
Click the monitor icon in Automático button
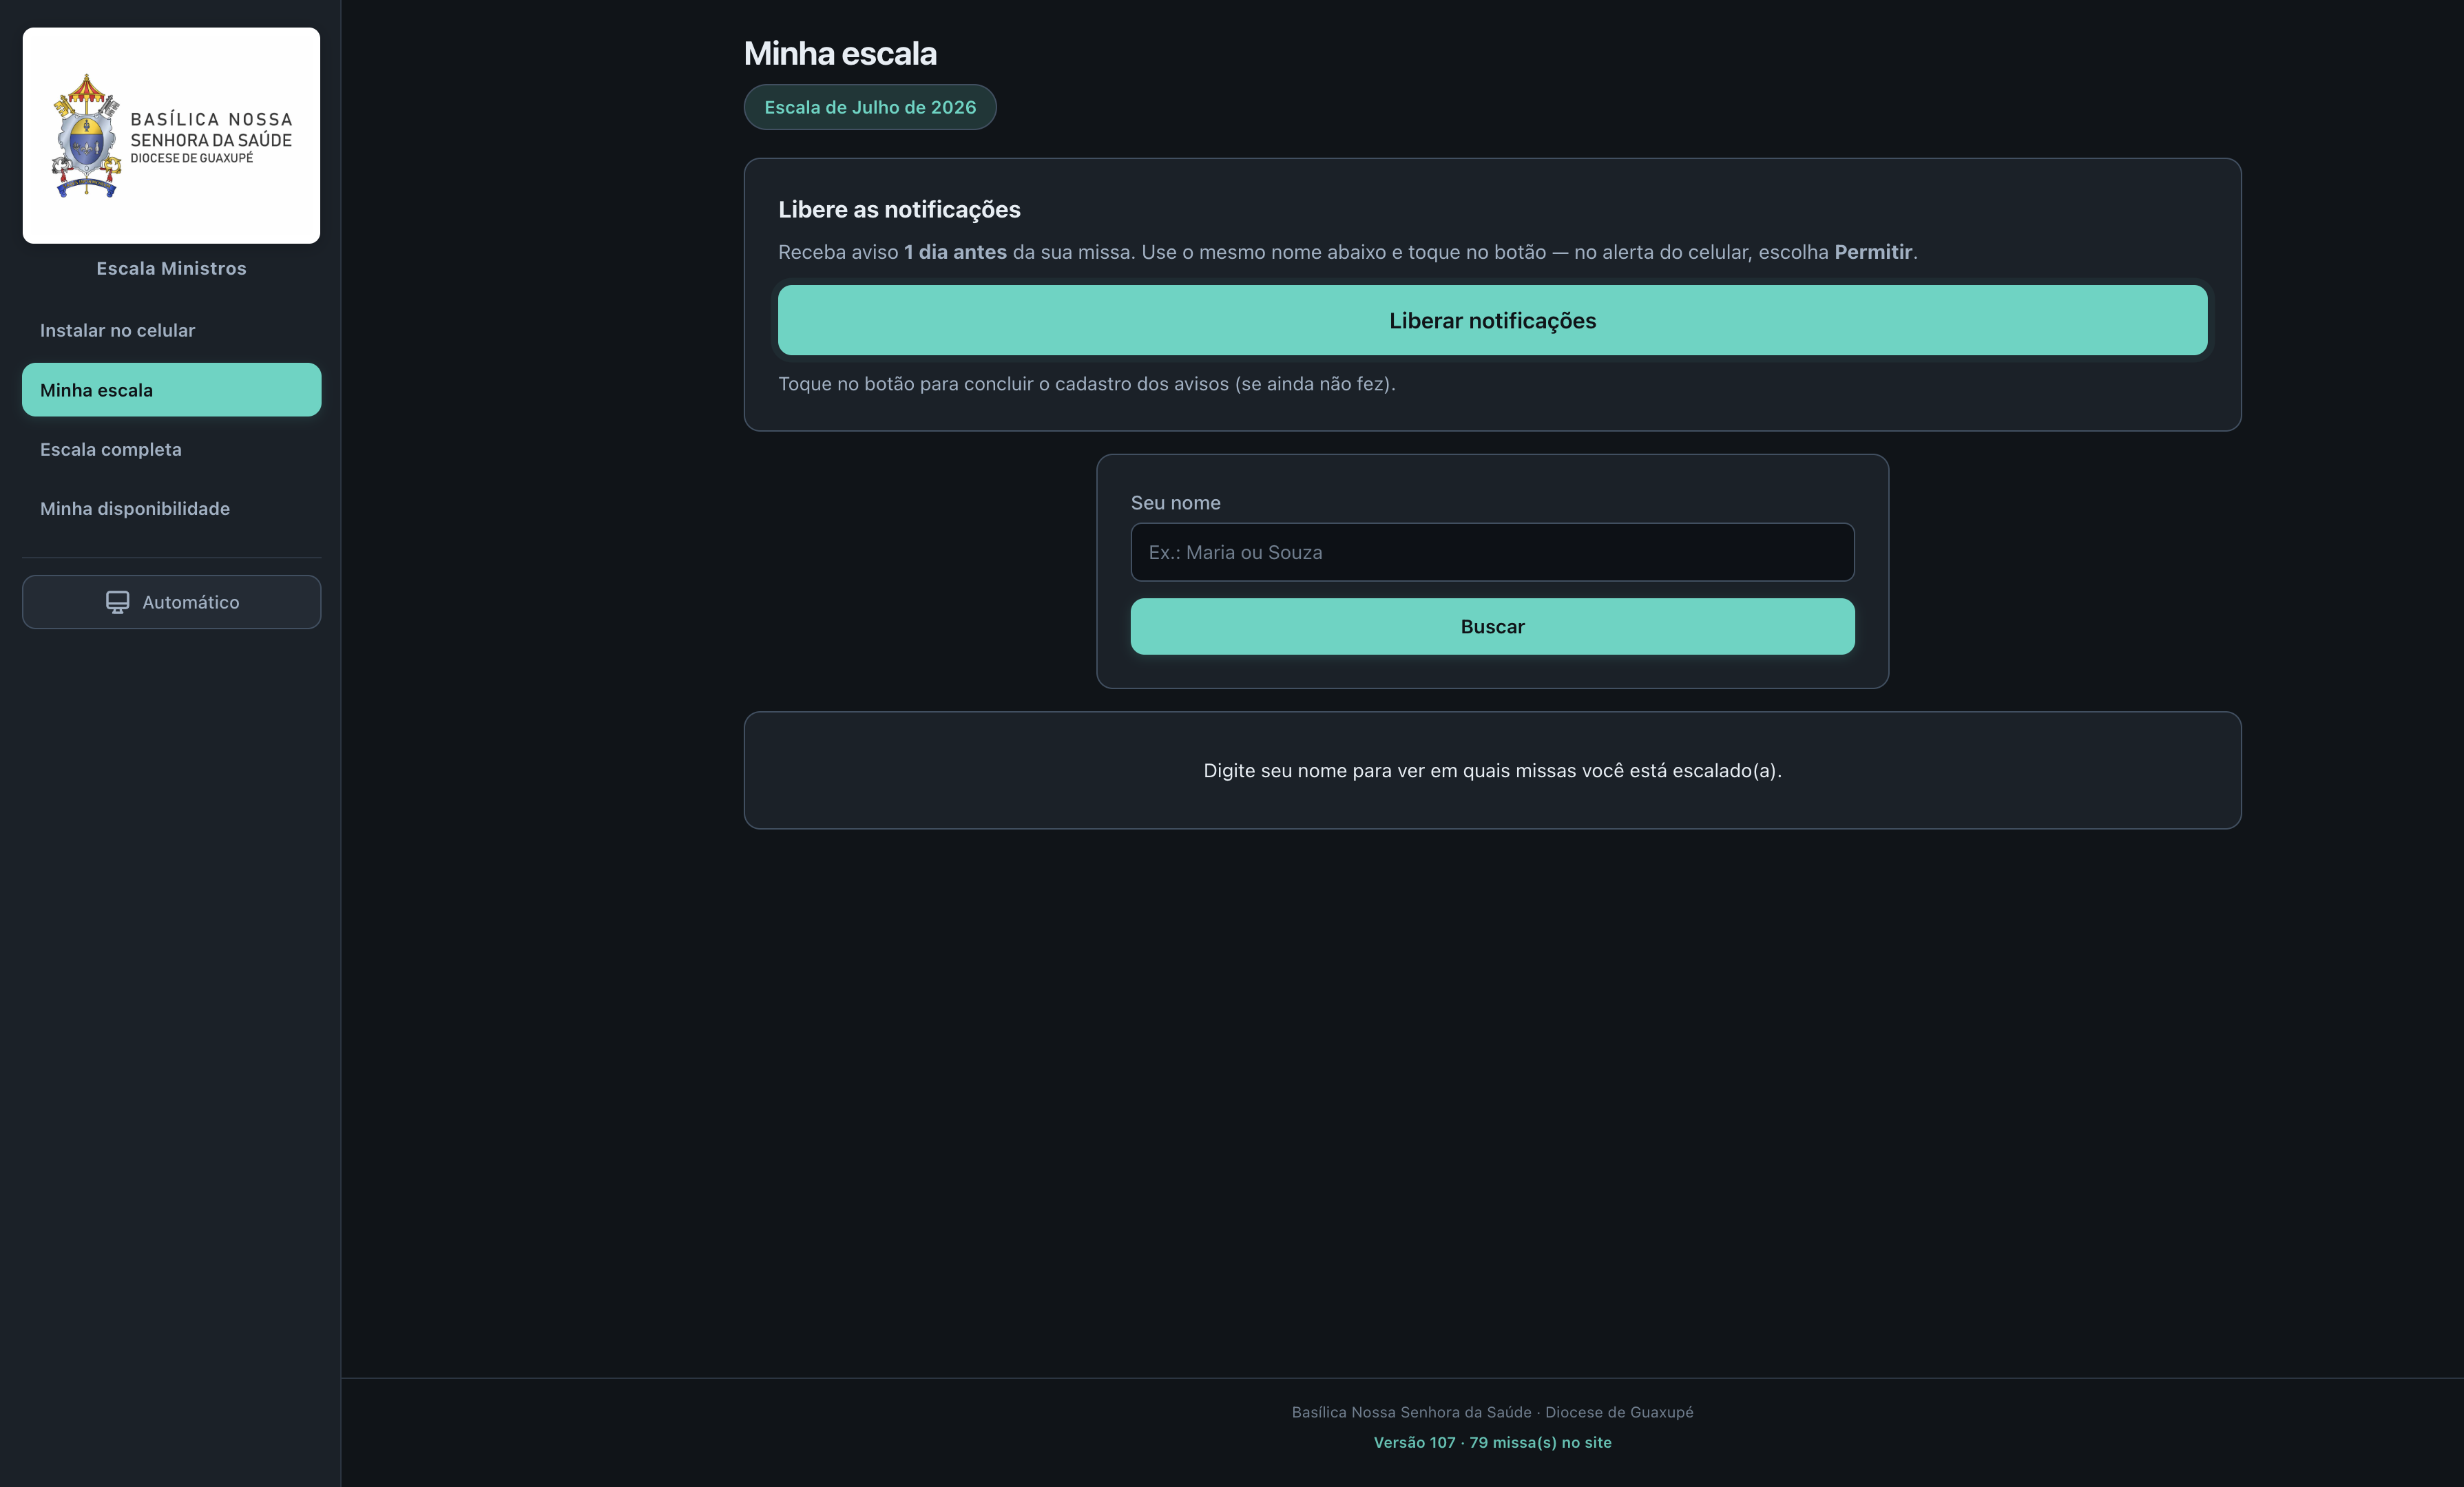pos(118,602)
